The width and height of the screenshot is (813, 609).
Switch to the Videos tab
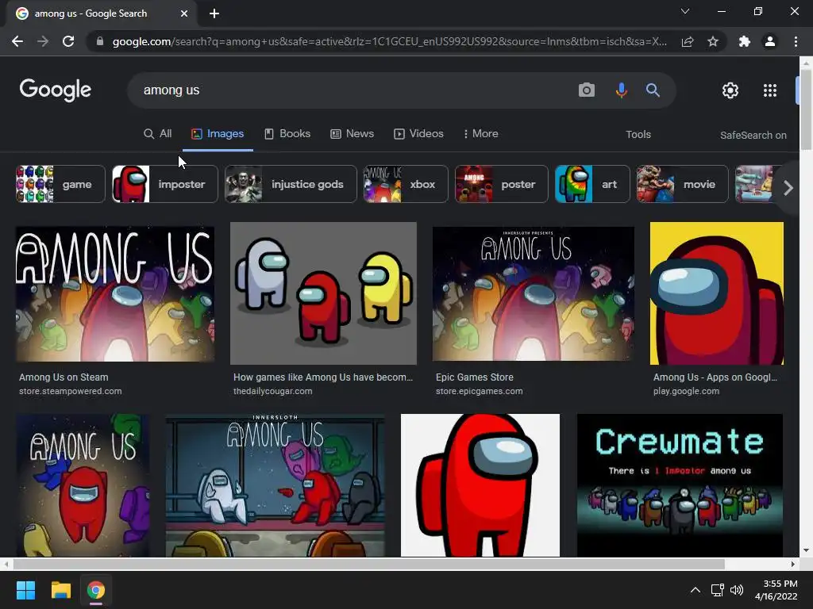[419, 133]
